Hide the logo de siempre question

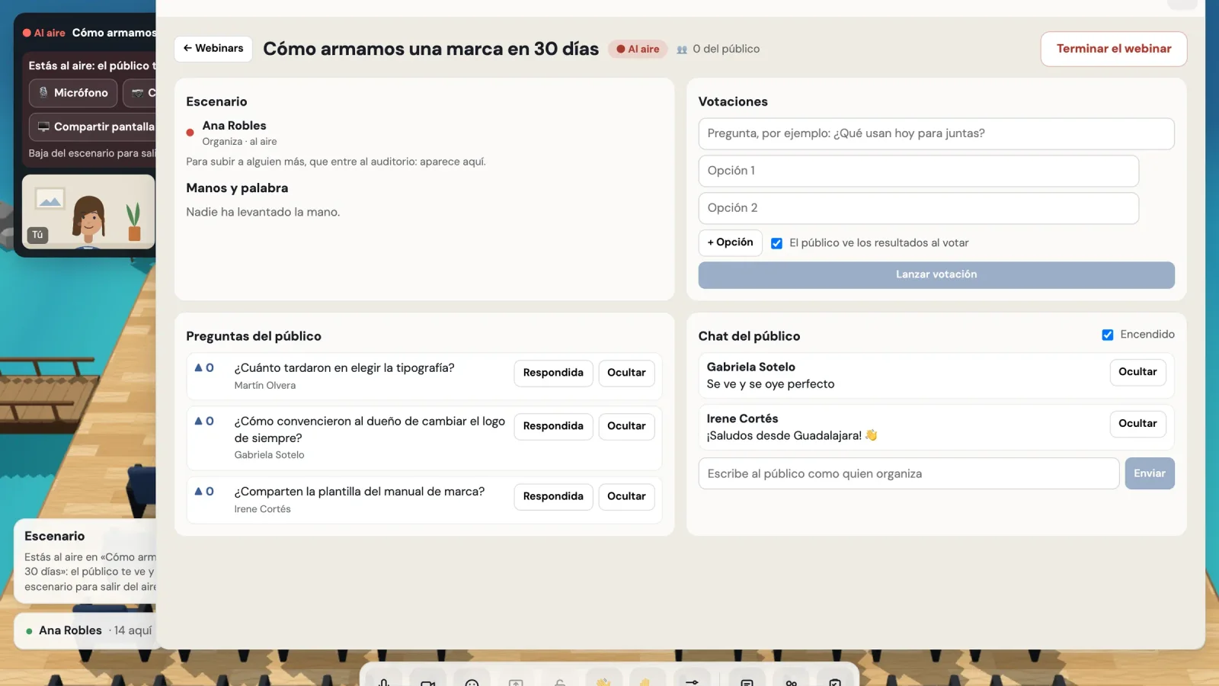tap(626, 426)
